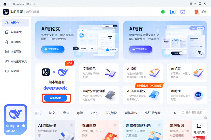Favorite the AI全能写作 template star
This screenshot has width=211, height=140.
[x=71, y=125]
